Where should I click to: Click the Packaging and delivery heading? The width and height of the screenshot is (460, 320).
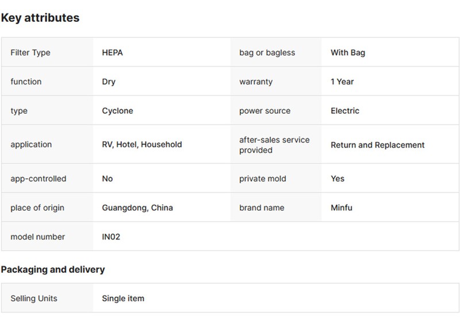[x=53, y=269]
